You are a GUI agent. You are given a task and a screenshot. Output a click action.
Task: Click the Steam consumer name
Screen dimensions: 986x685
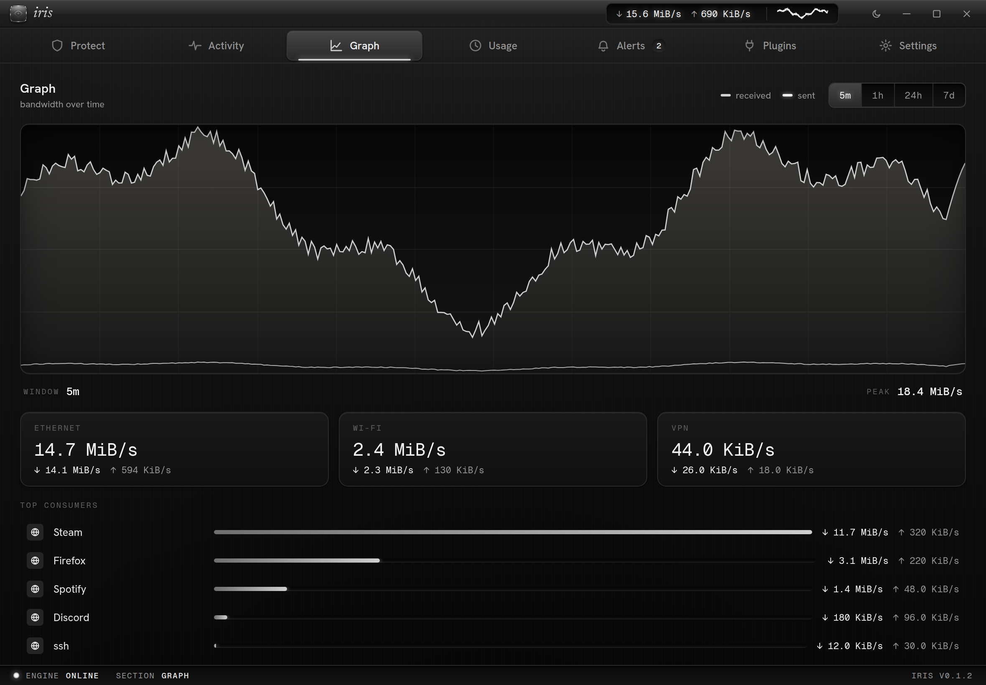(x=68, y=532)
